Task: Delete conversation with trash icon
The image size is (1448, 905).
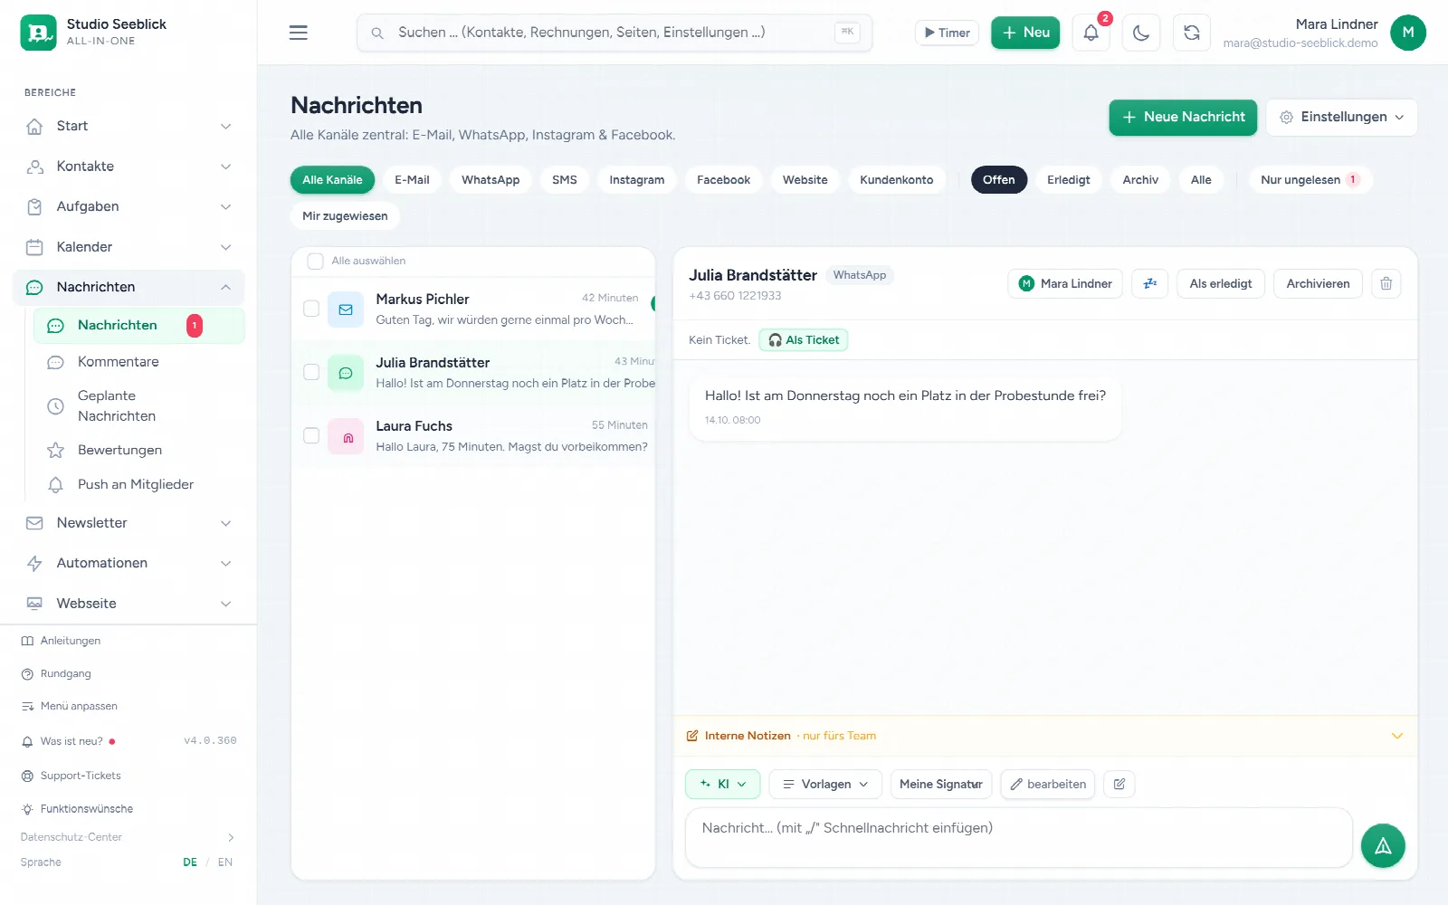Action: [1386, 283]
